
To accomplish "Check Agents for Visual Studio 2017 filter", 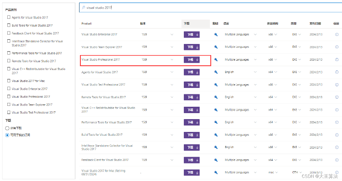I will pos(9,17).
